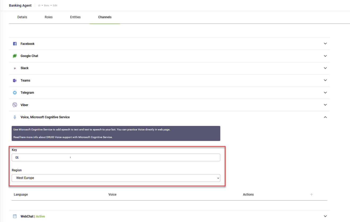
Task: Expand the Teams channel section
Action: [325, 80]
